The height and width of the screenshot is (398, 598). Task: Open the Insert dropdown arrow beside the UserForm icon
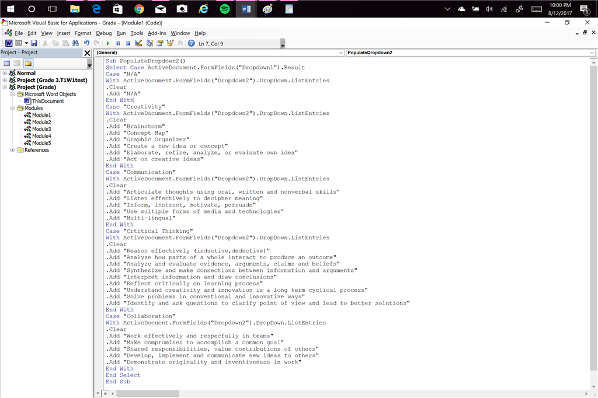point(26,43)
